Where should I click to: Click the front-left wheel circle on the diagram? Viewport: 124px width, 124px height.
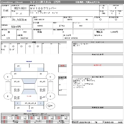[x=8, y=77]
